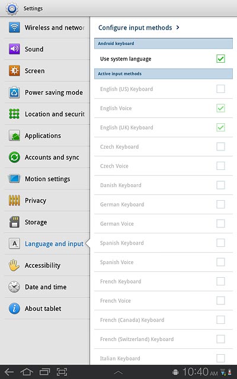
Task: Tap the Home button in system bar
Action: pyautogui.click(x=27, y=372)
